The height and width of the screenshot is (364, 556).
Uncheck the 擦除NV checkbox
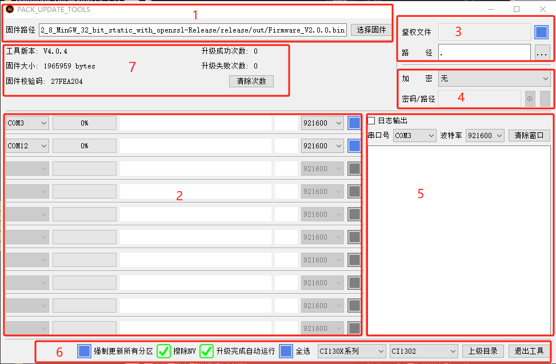[163, 351]
